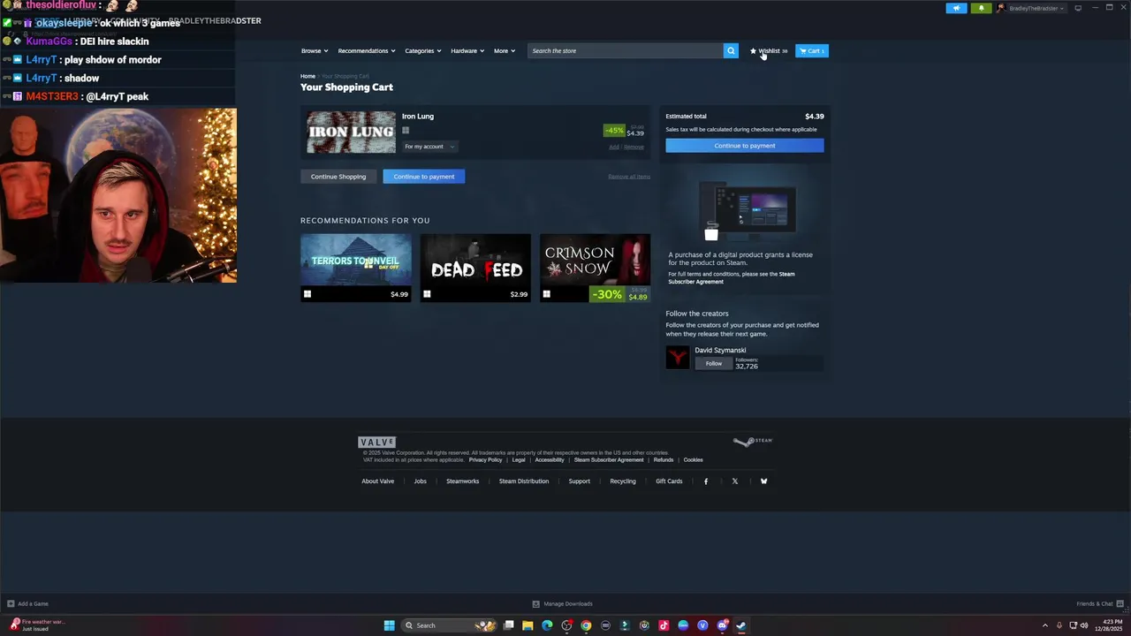Open Discord from the taskbar
The width and height of the screenshot is (1131, 636).
(722, 625)
